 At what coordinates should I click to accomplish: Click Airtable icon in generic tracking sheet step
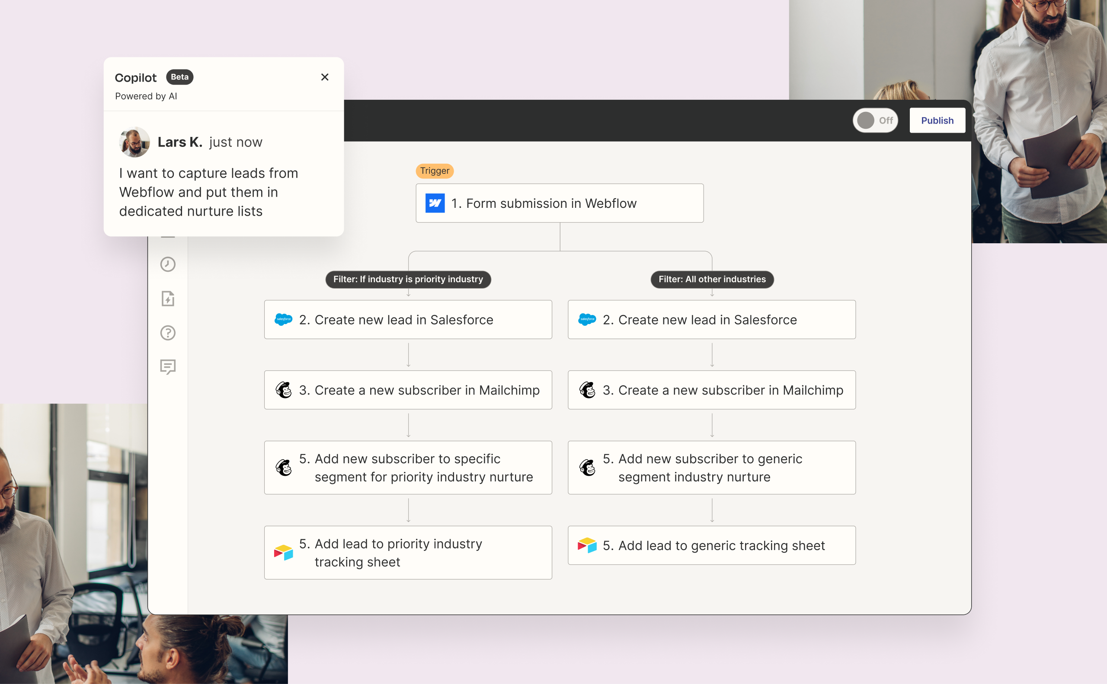pyautogui.click(x=587, y=545)
